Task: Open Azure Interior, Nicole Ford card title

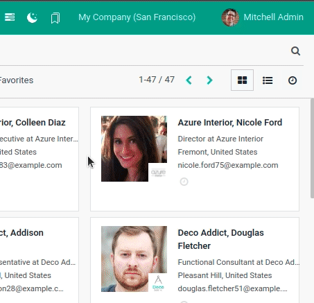Action: tap(230, 123)
